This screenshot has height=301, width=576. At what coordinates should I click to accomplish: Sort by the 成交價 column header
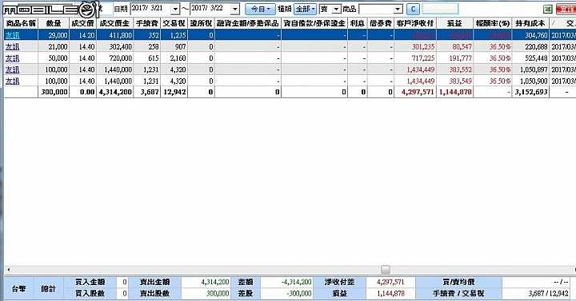82,23
